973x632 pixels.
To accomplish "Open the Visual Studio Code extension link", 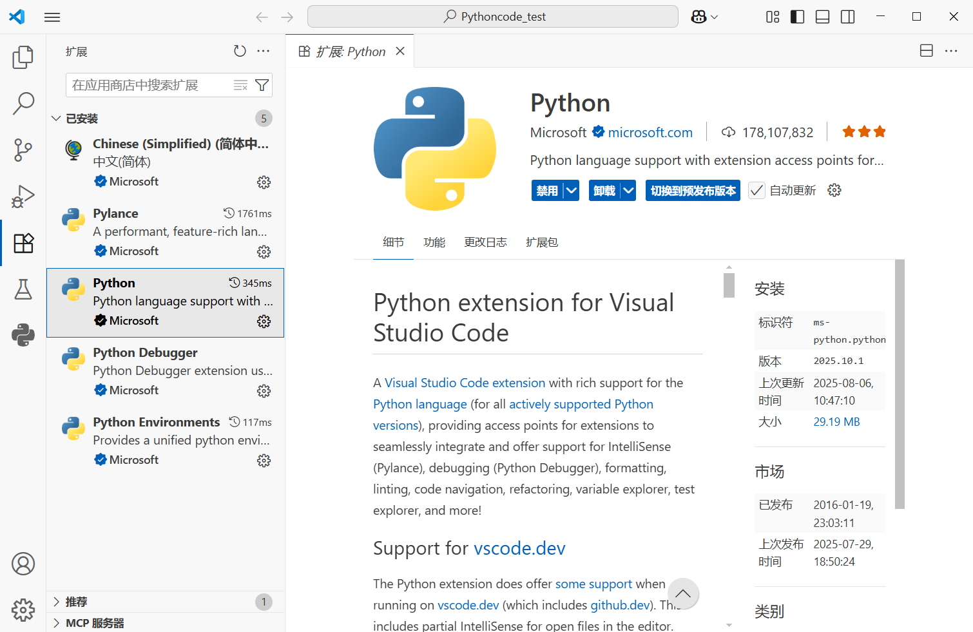I will pyautogui.click(x=465, y=383).
